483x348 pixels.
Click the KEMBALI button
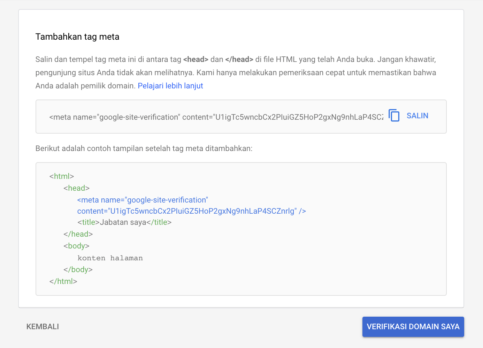tap(43, 326)
